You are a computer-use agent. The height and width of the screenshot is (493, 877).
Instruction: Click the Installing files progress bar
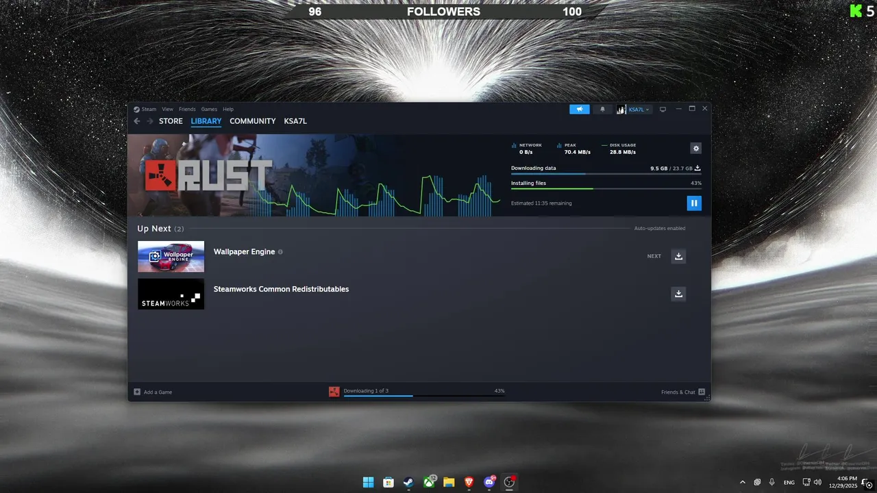606,188
